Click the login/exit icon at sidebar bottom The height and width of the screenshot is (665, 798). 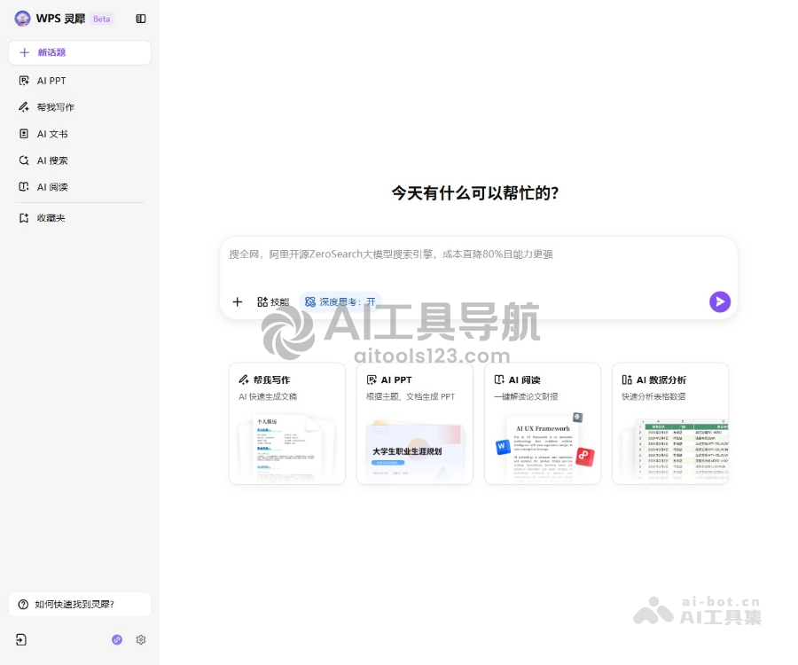point(21,639)
